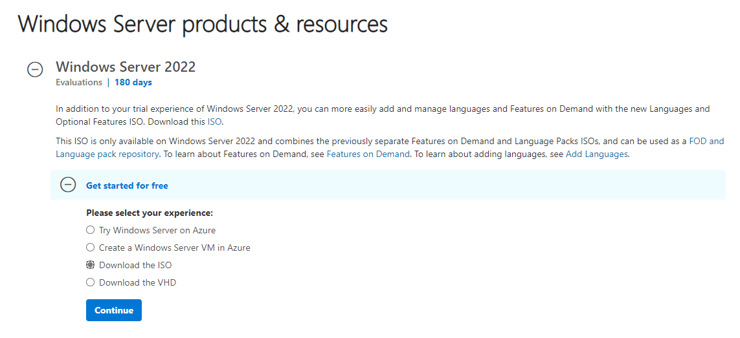Click the 'Try Windows Server on Azure' label text
This screenshot has height=338, width=740.
pyautogui.click(x=157, y=230)
